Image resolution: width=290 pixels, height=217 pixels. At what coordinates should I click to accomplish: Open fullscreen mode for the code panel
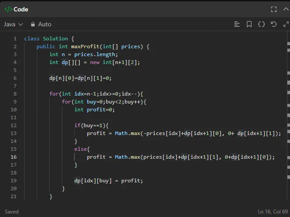coord(274,9)
